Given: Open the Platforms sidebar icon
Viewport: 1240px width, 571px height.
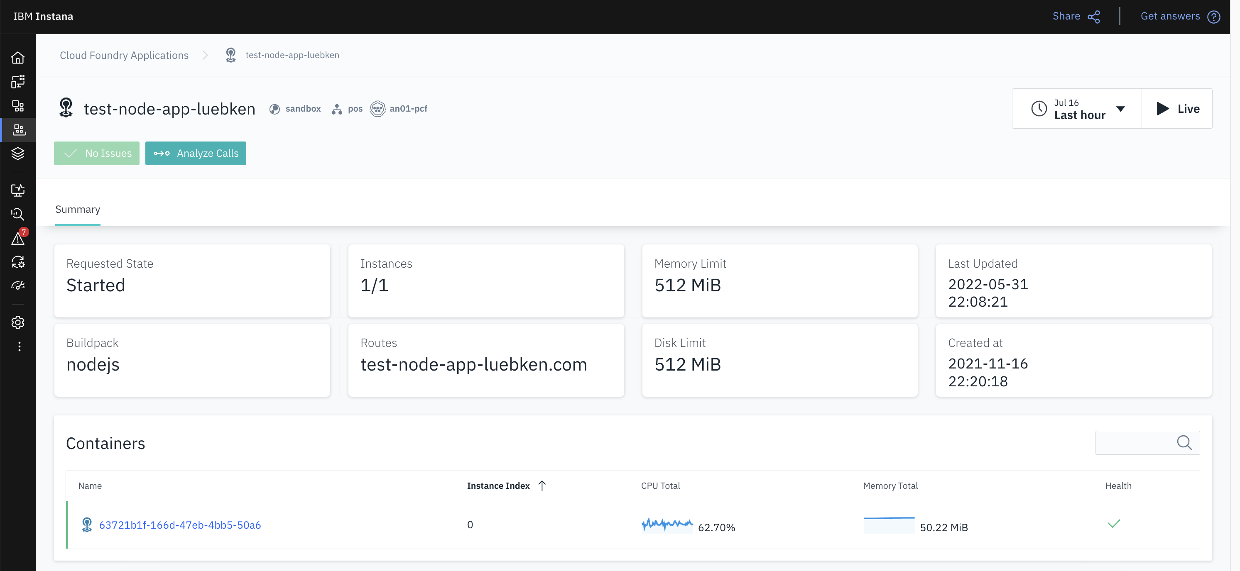Looking at the screenshot, I should 18,130.
